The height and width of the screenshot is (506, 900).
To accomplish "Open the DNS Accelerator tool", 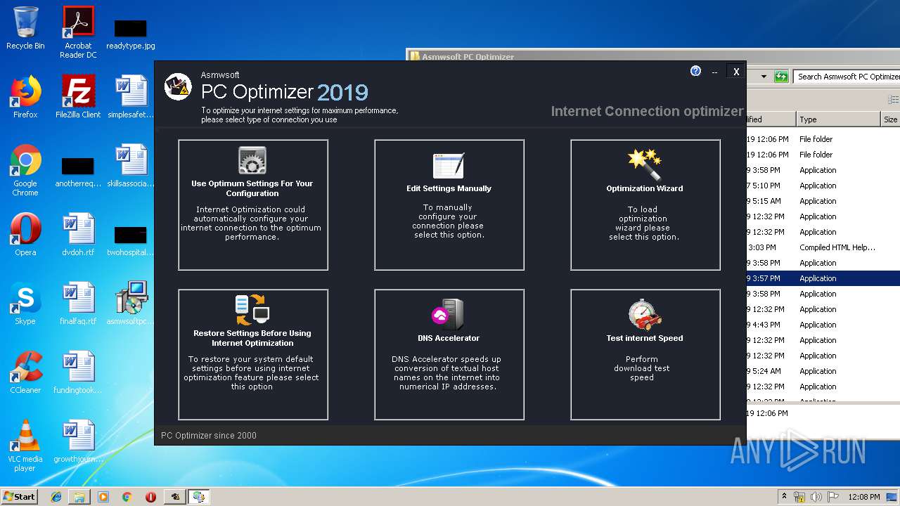I will [449, 354].
